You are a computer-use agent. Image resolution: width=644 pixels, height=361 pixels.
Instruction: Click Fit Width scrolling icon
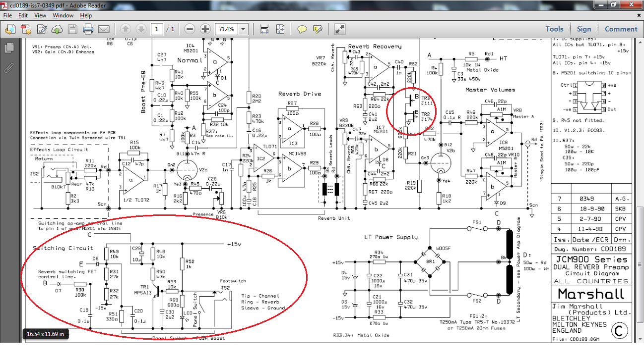(x=264, y=29)
